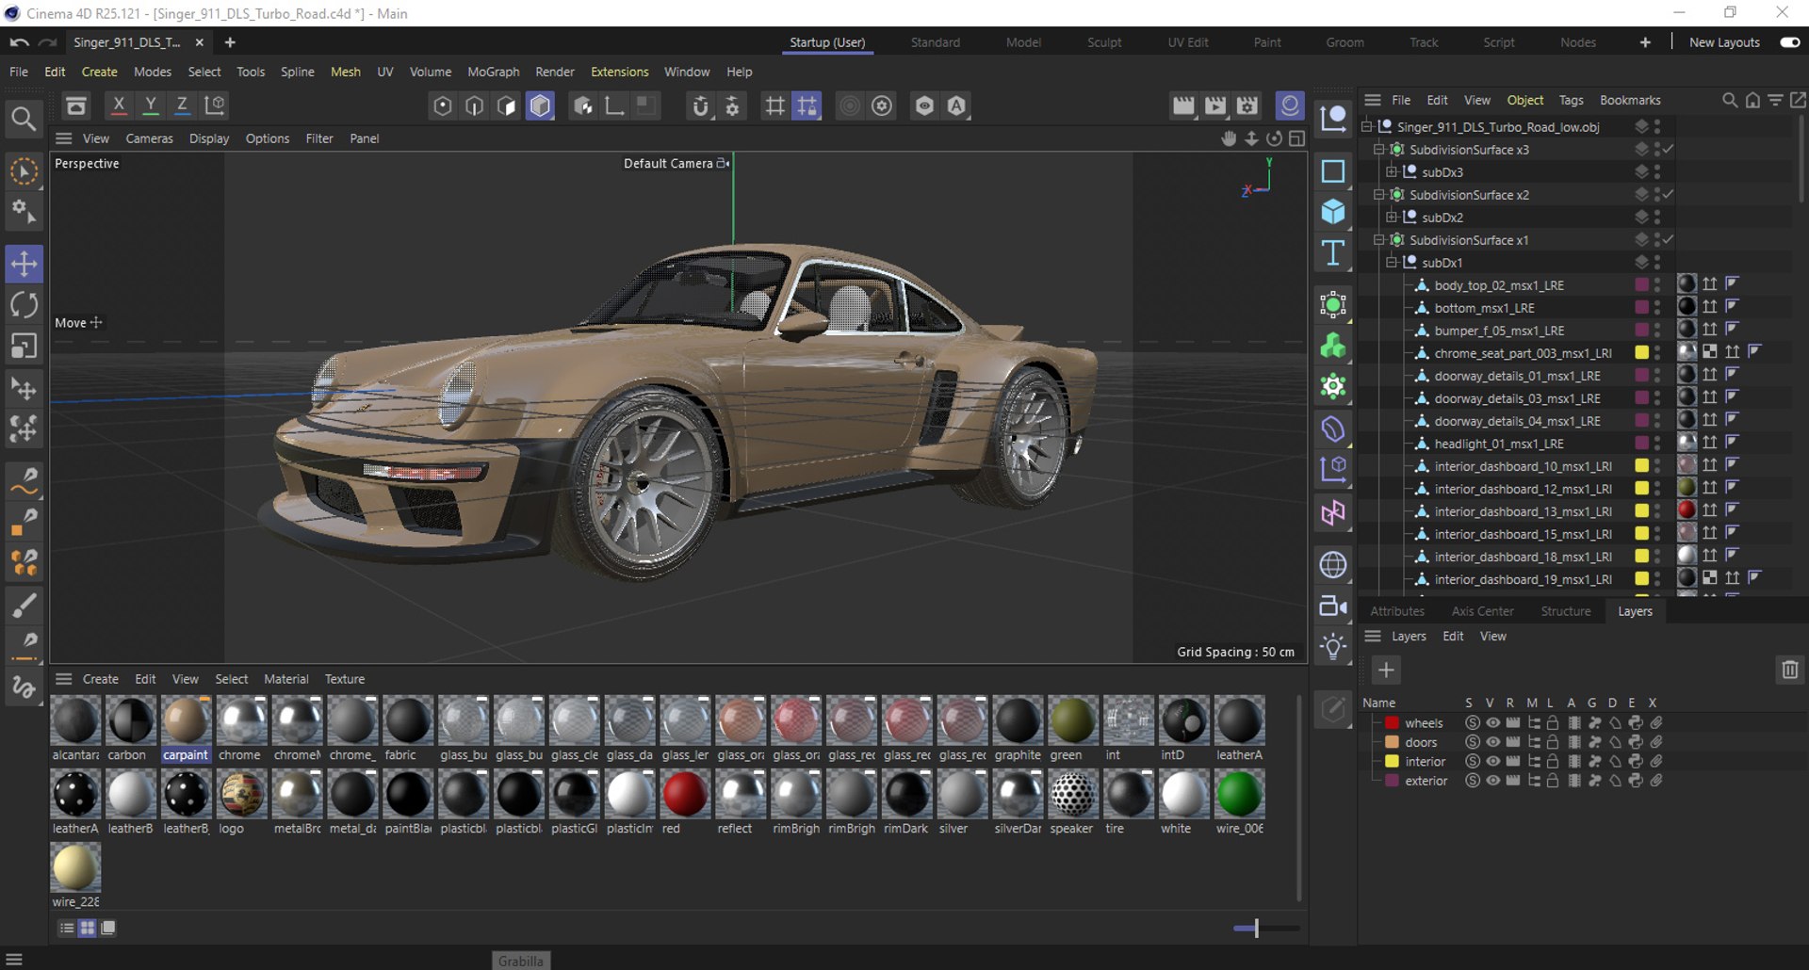Viewport: 1809px width, 970px height.
Task: Click viewport pan icon at top right
Action: 1229,138
